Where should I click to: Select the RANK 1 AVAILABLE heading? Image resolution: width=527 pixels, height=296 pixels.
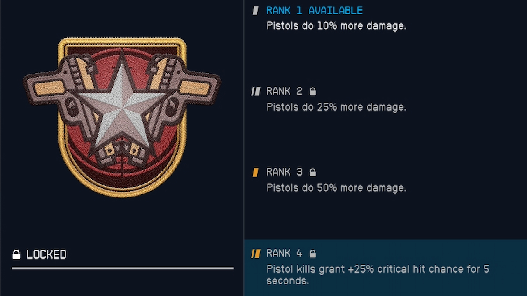(x=315, y=10)
